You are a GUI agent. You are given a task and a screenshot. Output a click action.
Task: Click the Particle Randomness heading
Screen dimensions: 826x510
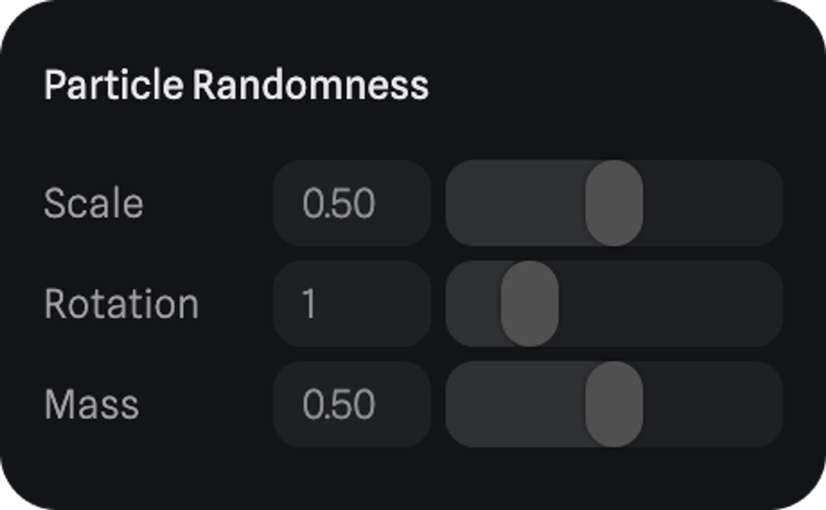click(x=236, y=85)
